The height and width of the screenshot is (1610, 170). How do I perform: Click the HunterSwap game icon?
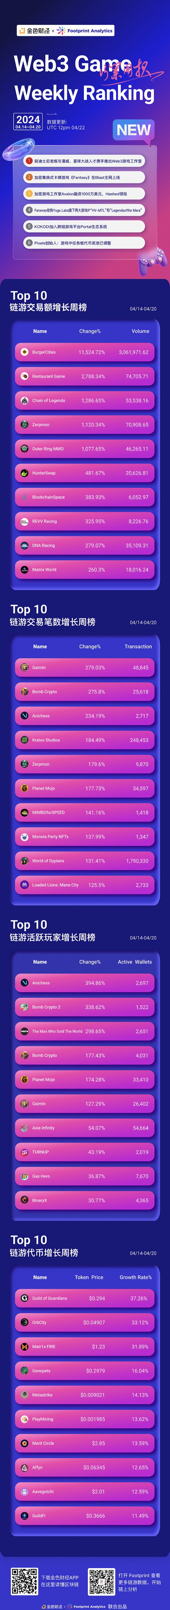pos(24,473)
